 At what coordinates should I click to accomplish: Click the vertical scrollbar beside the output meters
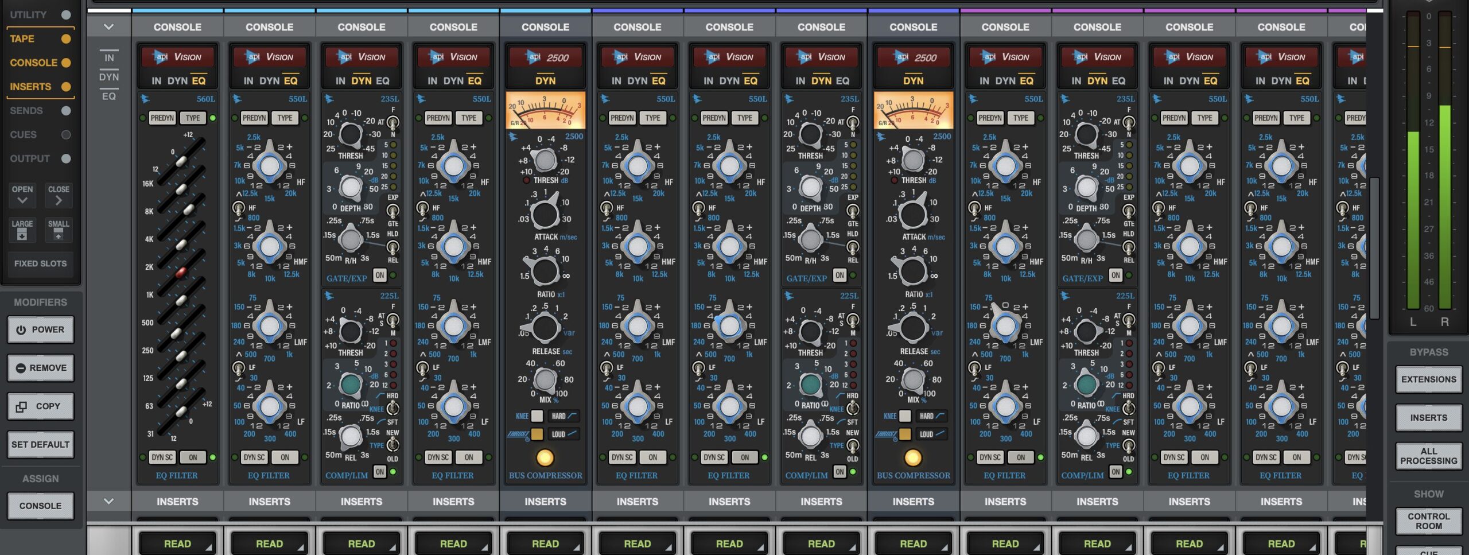point(1374,248)
